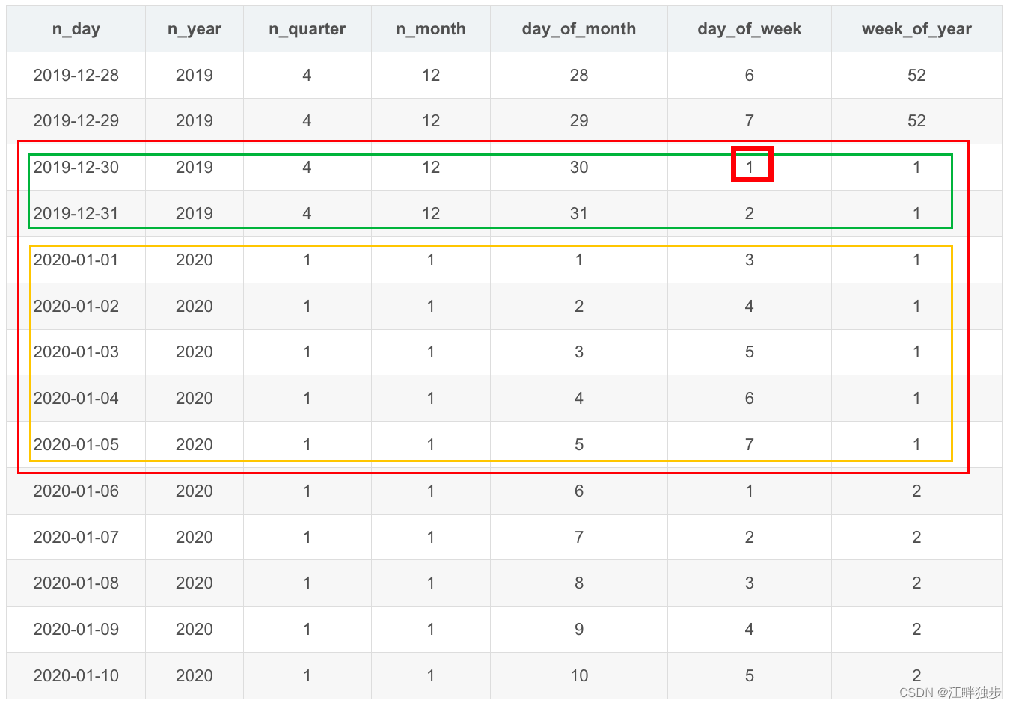Click day_of_week 1 in 2020-01-06 row
Viewport: 1013px width, 706px height.
point(750,491)
